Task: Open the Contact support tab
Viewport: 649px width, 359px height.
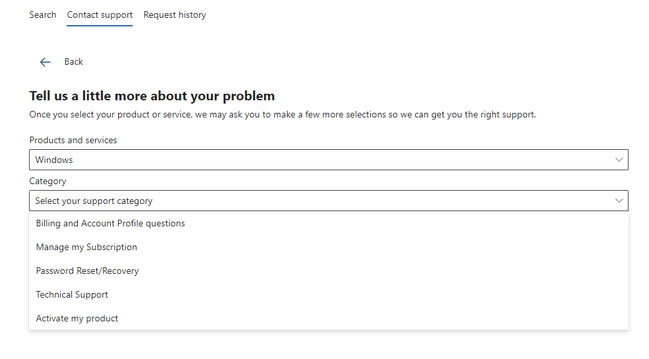Action: (100, 15)
